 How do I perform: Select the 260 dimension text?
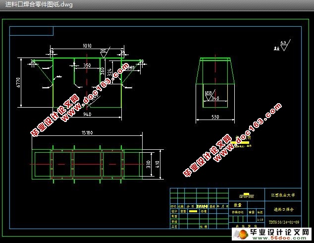click(131, 68)
